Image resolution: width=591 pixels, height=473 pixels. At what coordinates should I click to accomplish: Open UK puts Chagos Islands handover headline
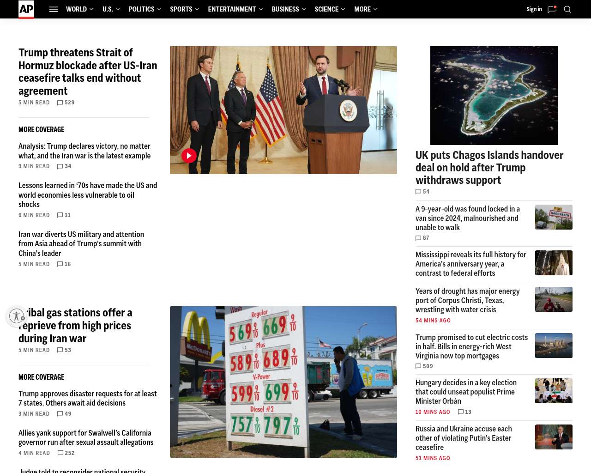(x=489, y=168)
